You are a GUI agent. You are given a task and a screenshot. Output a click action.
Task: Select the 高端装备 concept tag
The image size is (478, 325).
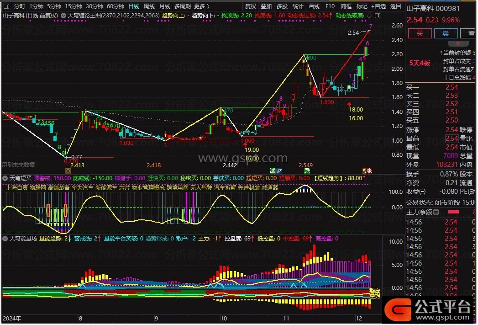[x=59, y=188]
